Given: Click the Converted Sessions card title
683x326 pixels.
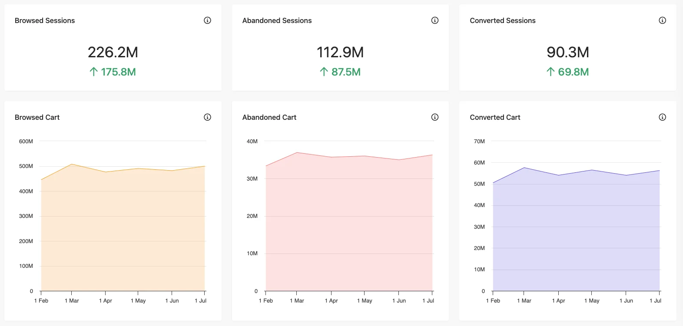Looking at the screenshot, I should (x=503, y=20).
